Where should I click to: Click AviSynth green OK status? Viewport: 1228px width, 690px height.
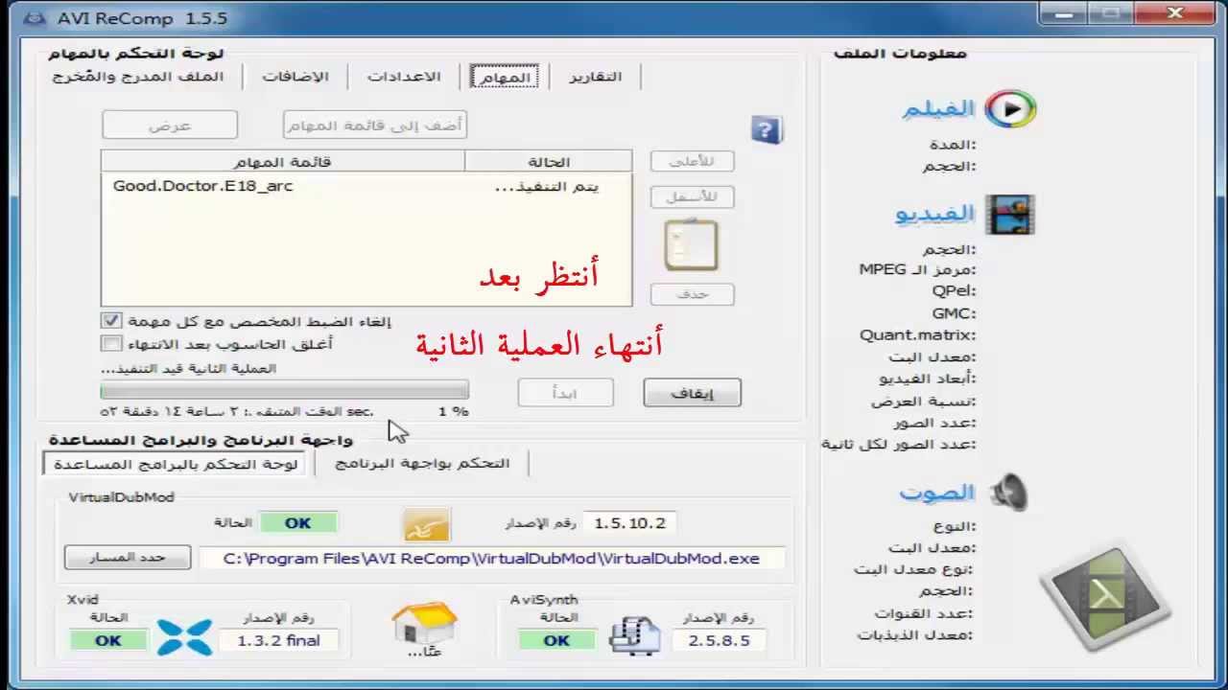tap(556, 640)
